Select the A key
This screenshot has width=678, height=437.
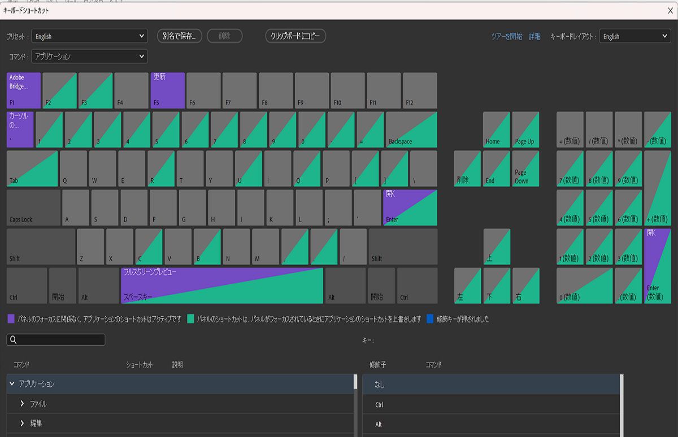coord(76,208)
